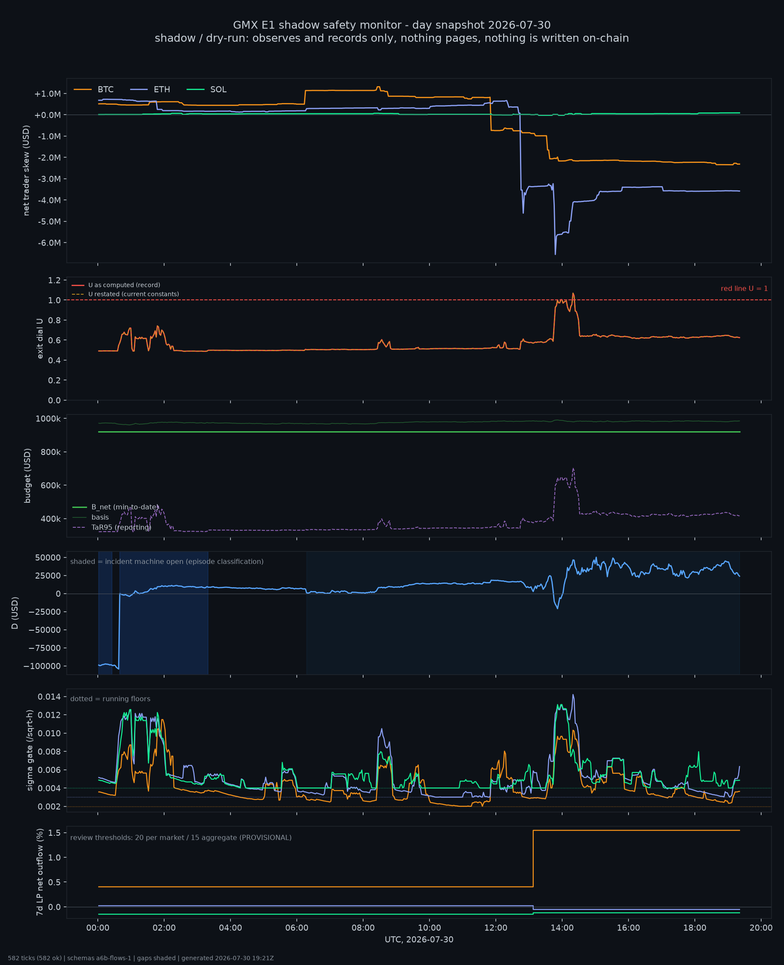The image size is (784, 965).
Task: Click the incident machine open annotation text
Action: [x=167, y=561]
